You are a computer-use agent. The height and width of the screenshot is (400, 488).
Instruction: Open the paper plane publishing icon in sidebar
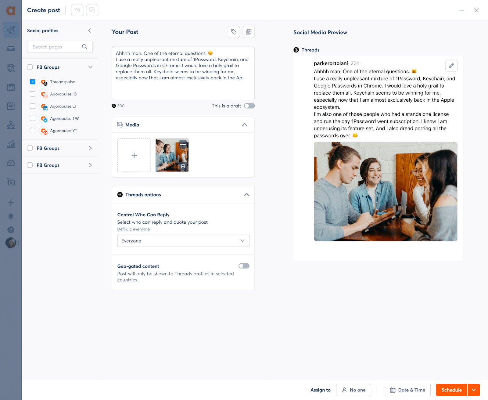tap(11, 30)
